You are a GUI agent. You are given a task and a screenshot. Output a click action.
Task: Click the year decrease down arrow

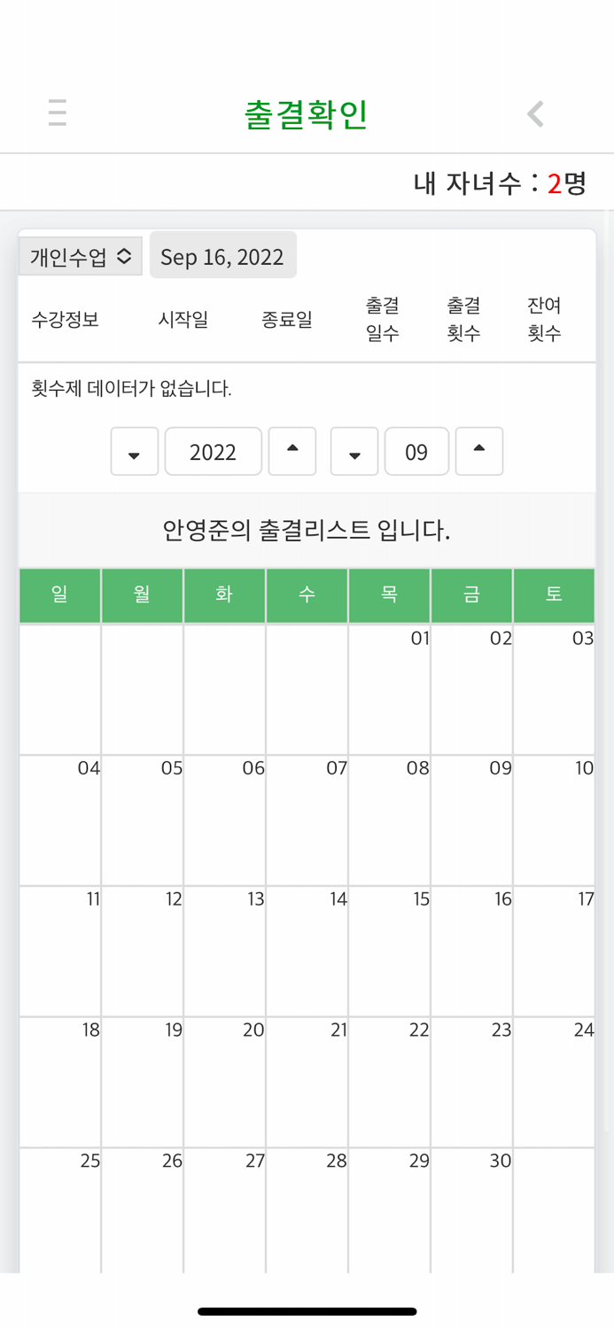[134, 452]
